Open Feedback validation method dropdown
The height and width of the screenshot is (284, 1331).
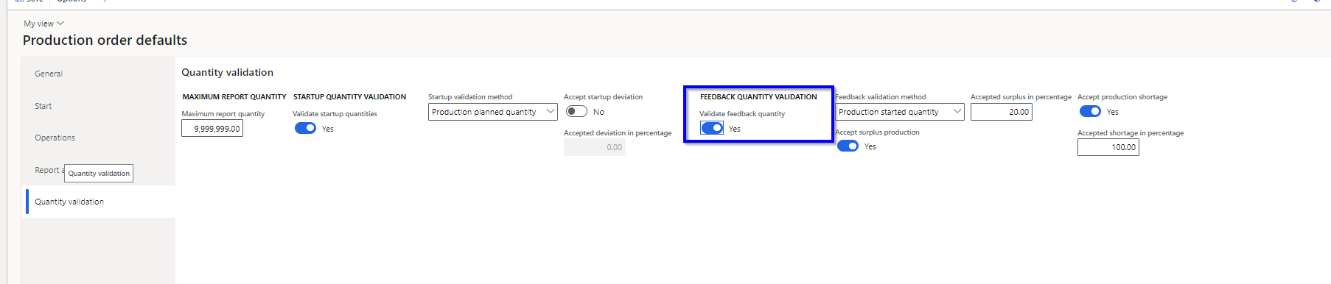[900, 112]
